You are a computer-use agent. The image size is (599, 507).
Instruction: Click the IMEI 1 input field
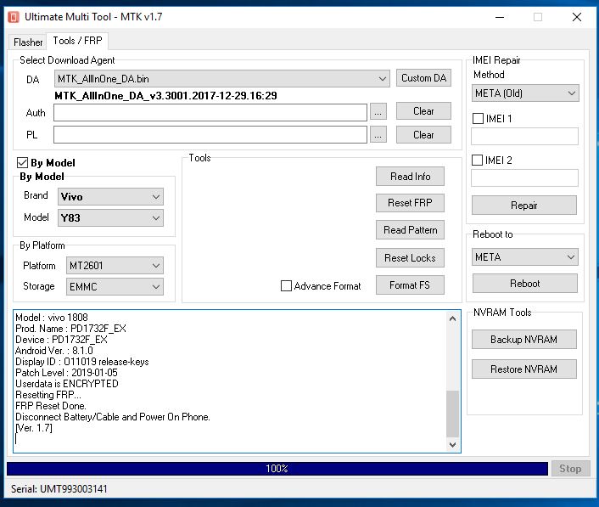coord(524,137)
